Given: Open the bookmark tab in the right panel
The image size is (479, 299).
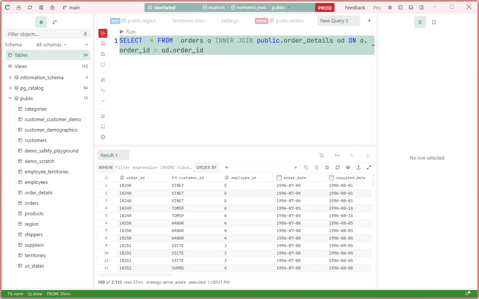Looking at the screenshot, I should pos(434,22).
